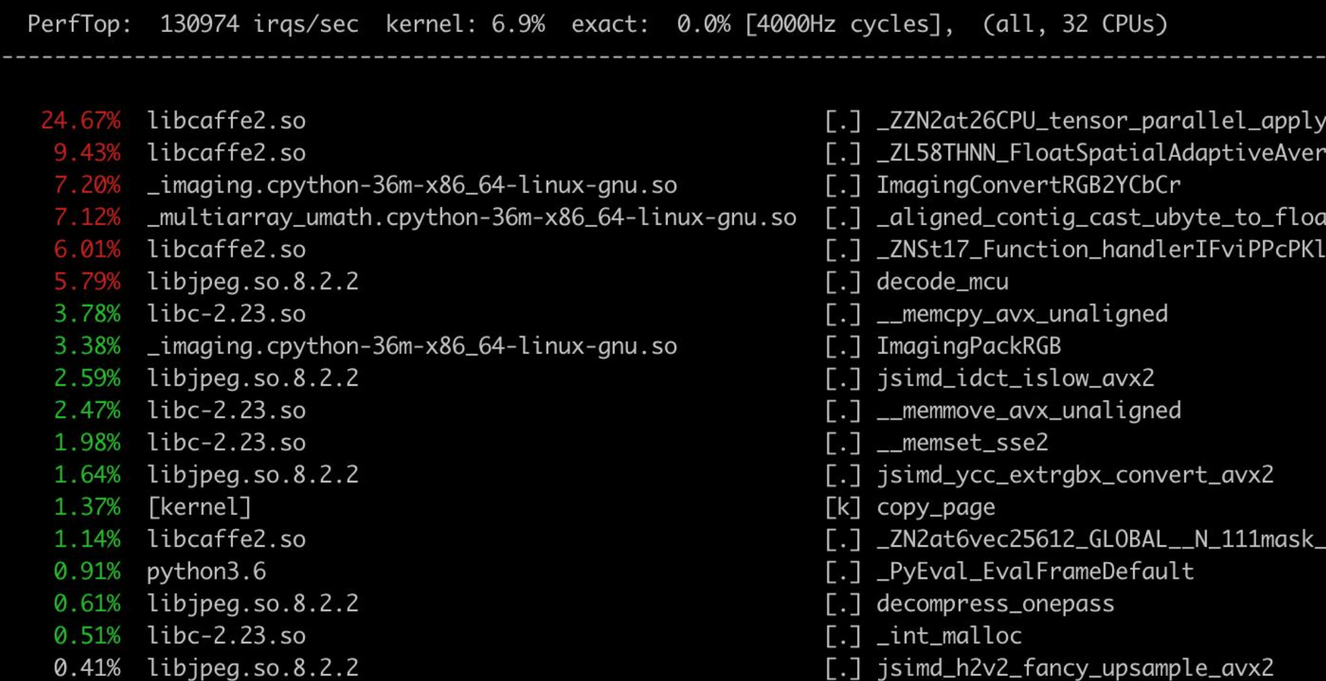This screenshot has height=681, width=1326.
Task: Click the ImagingPackRGB symbol
Action: point(969,346)
